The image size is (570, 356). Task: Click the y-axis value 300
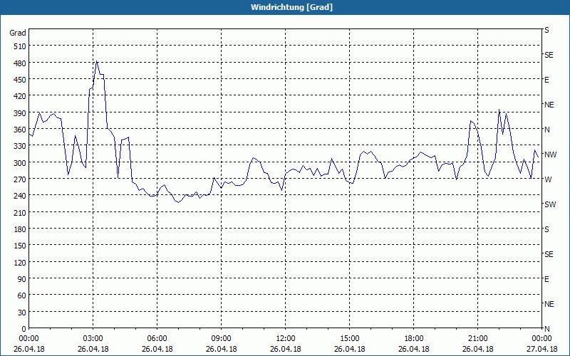20,163
